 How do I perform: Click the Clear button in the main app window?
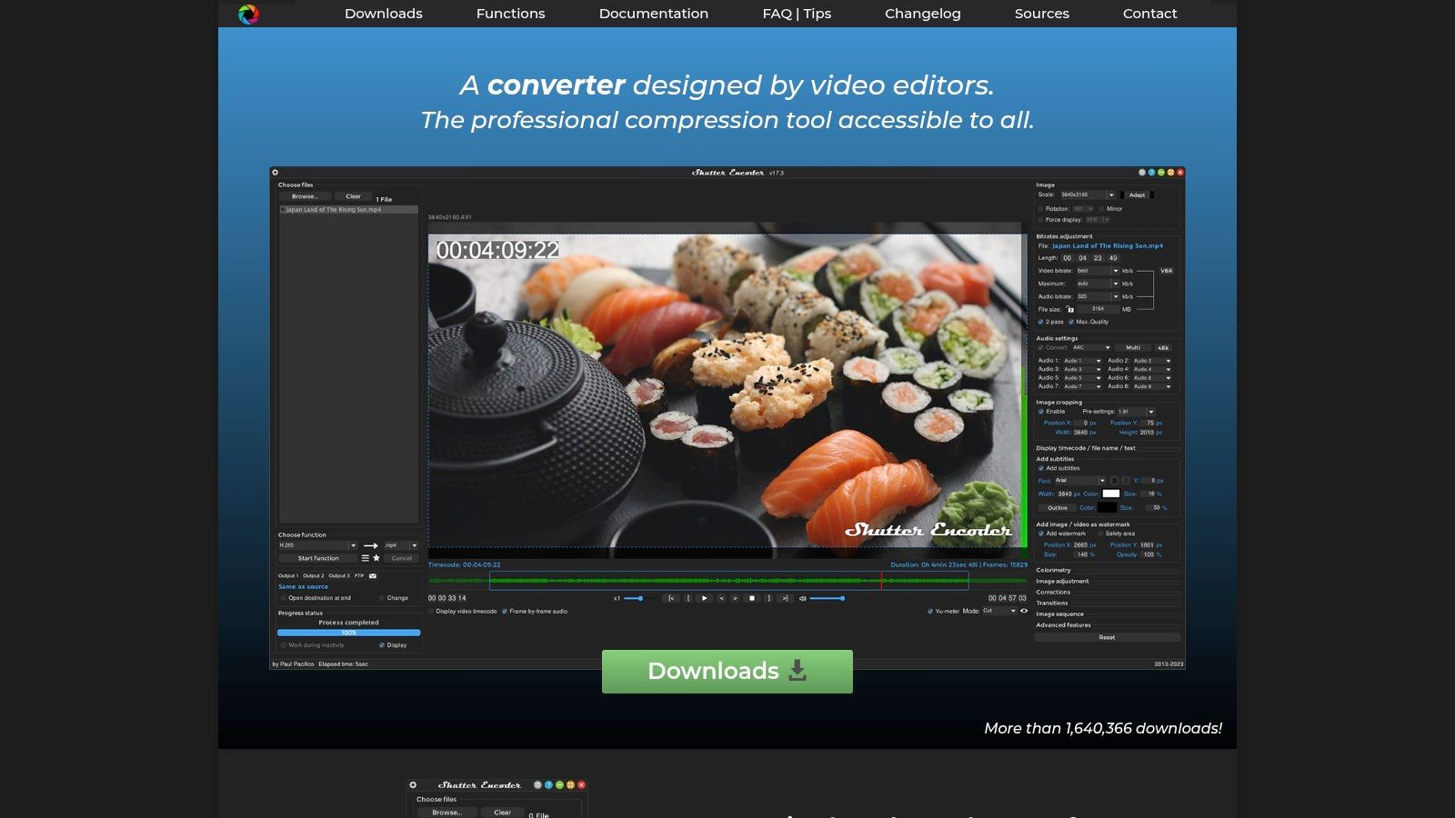pos(353,196)
